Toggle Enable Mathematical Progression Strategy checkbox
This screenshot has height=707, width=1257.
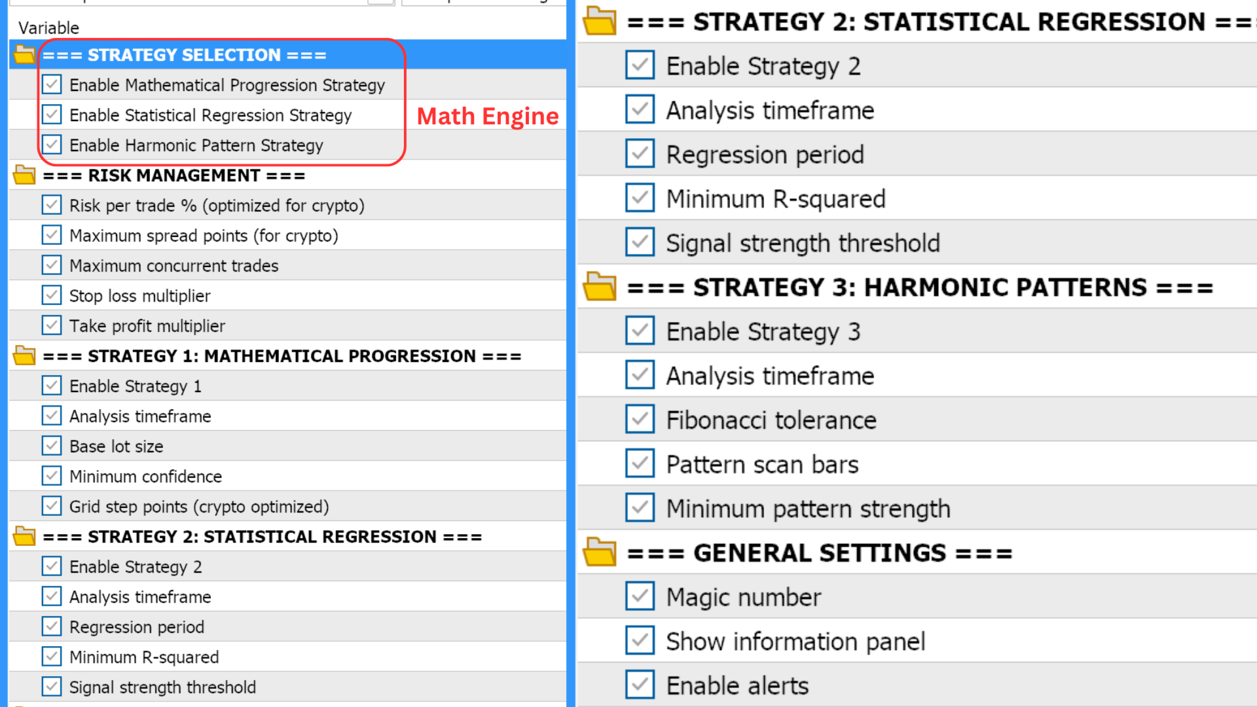coord(52,84)
